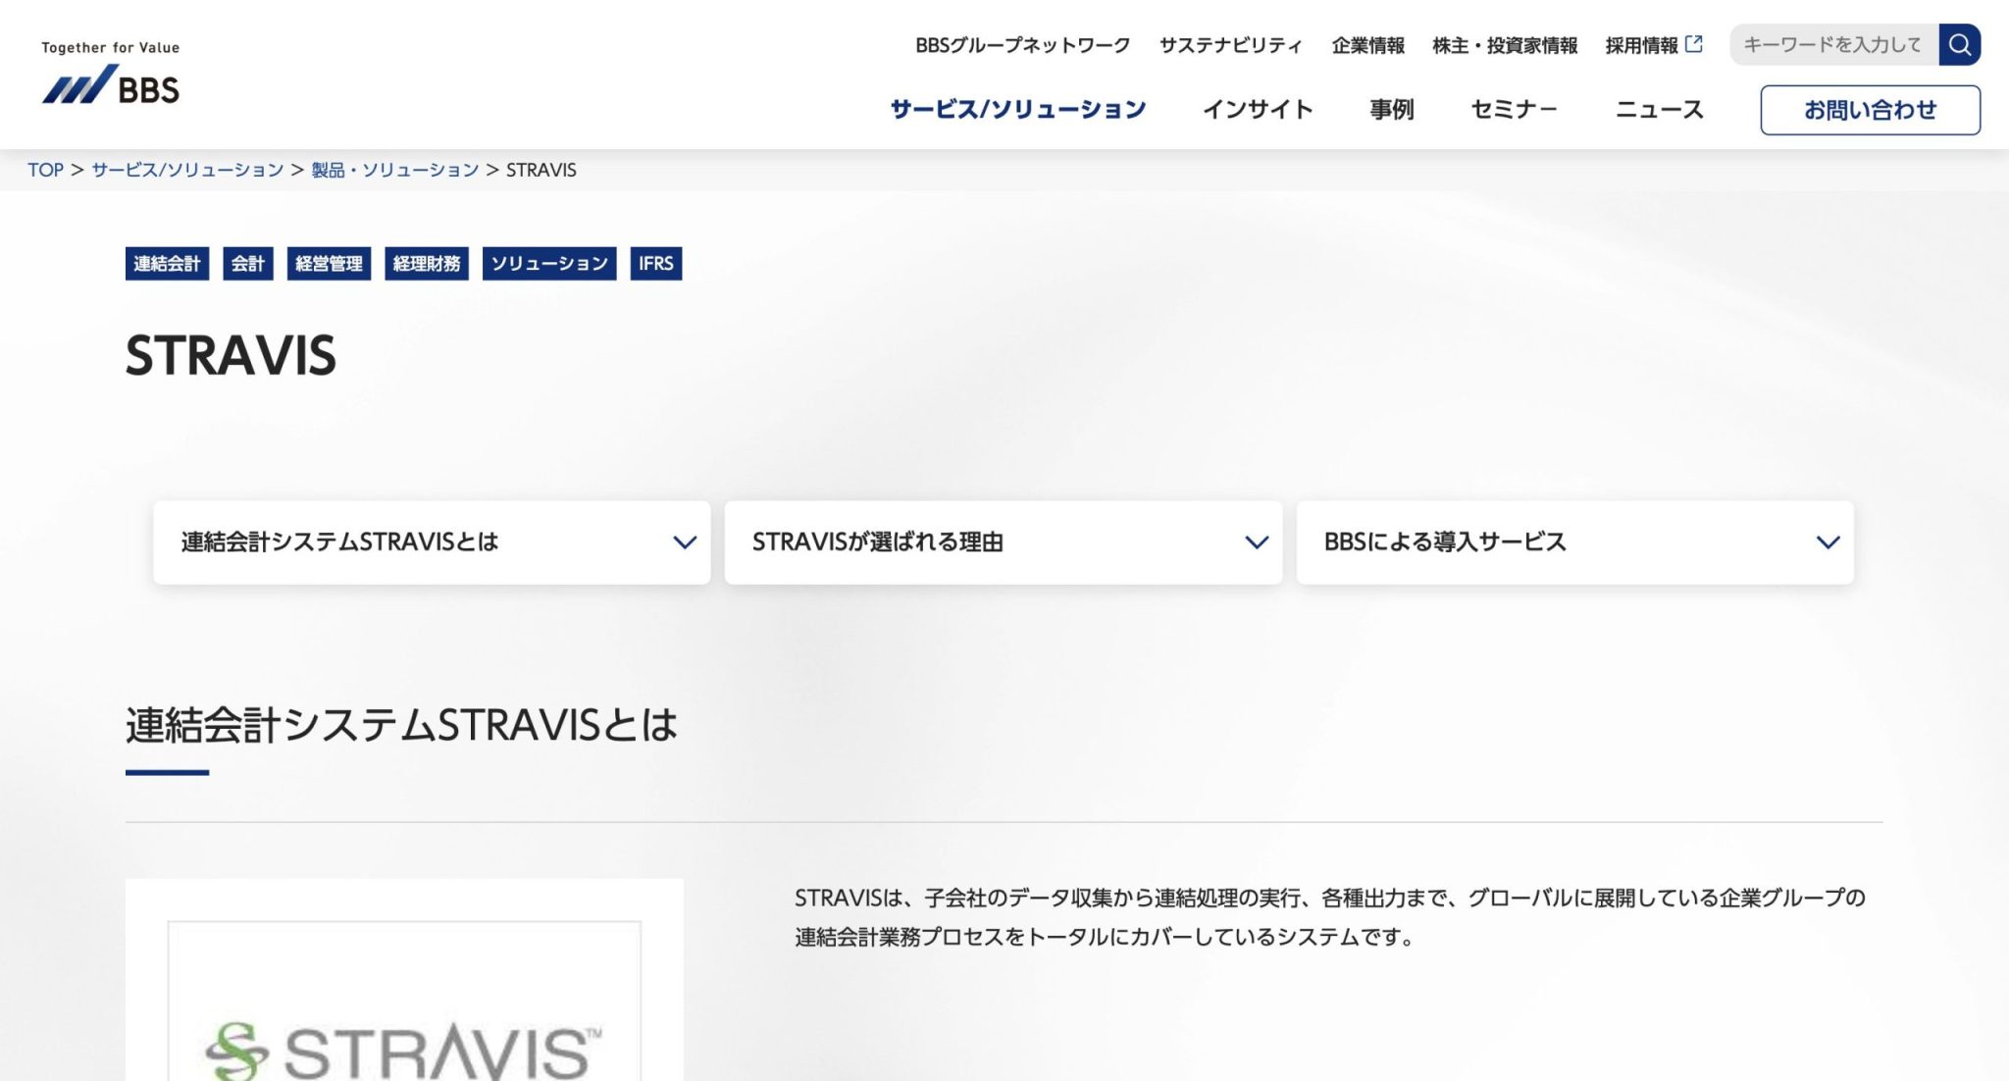The height and width of the screenshot is (1081, 2009).
Task: Select the 会計 tag
Action: pos(247,263)
